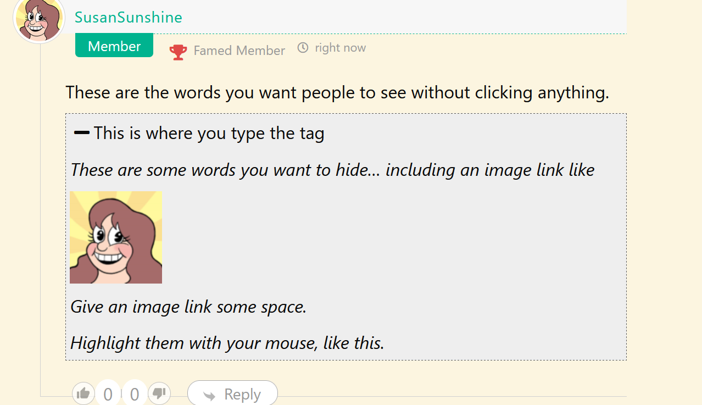Image resolution: width=702 pixels, height=405 pixels.
Task: Click the thumbs-down dislike icon
Action: 159,393
